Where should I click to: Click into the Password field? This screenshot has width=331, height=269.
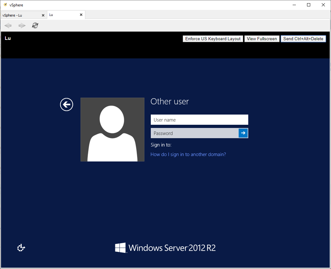pyautogui.click(x=194, y=133)
